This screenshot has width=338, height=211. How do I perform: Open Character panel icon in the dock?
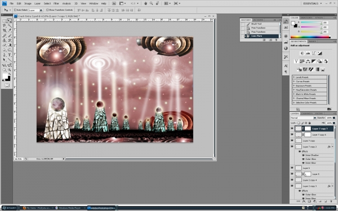(x=286, y=66)
